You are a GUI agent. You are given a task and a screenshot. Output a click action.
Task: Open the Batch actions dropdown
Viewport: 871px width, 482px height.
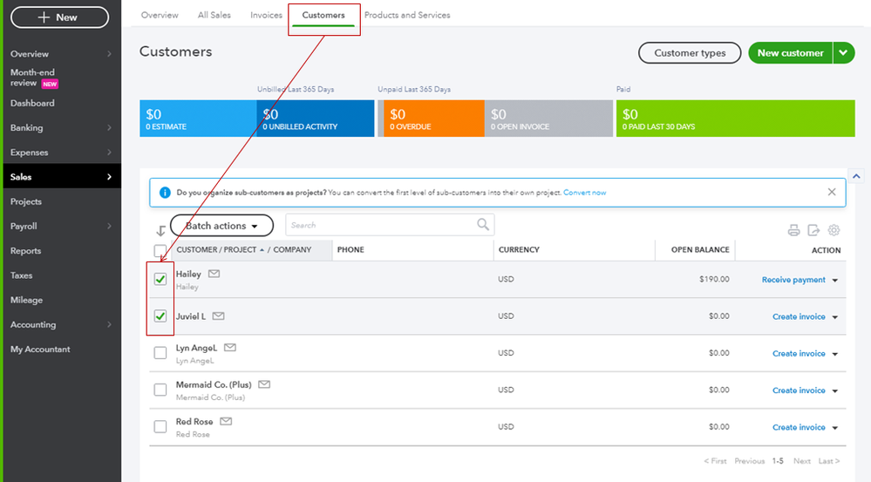pos(221,226)
